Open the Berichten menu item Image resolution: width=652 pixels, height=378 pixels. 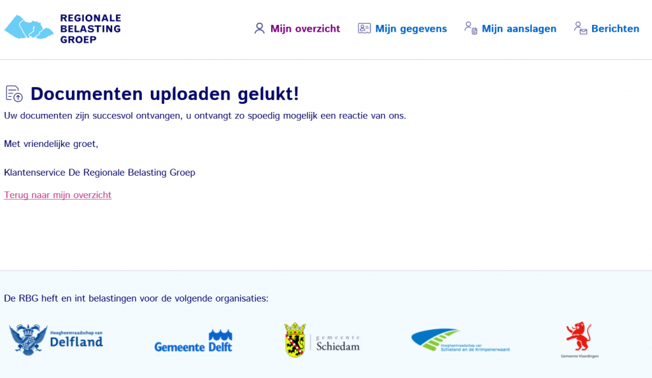(x=615, y=29)
